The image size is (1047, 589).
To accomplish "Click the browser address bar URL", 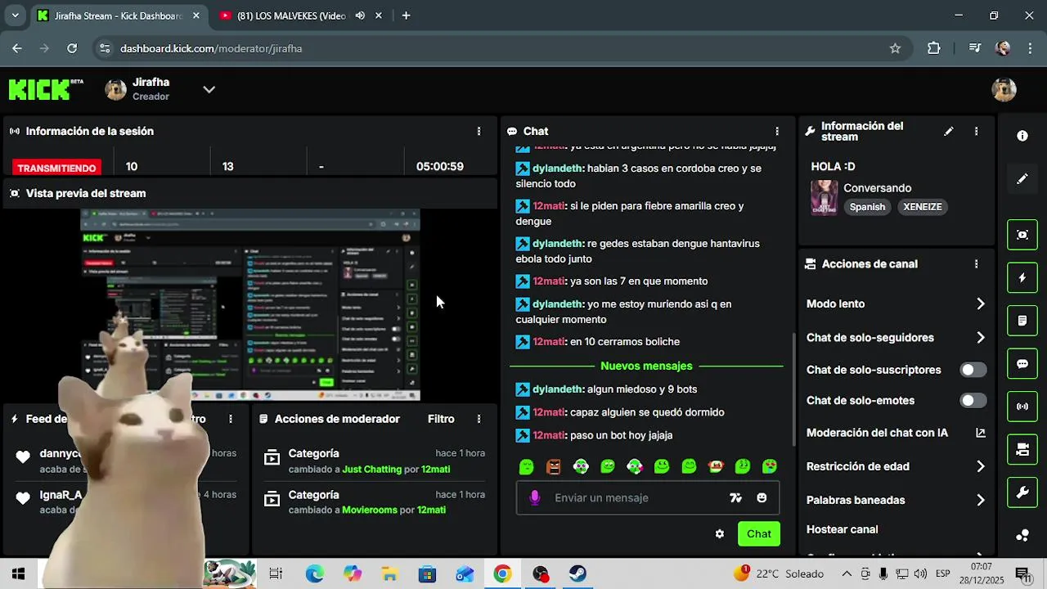I will (211, 48).
